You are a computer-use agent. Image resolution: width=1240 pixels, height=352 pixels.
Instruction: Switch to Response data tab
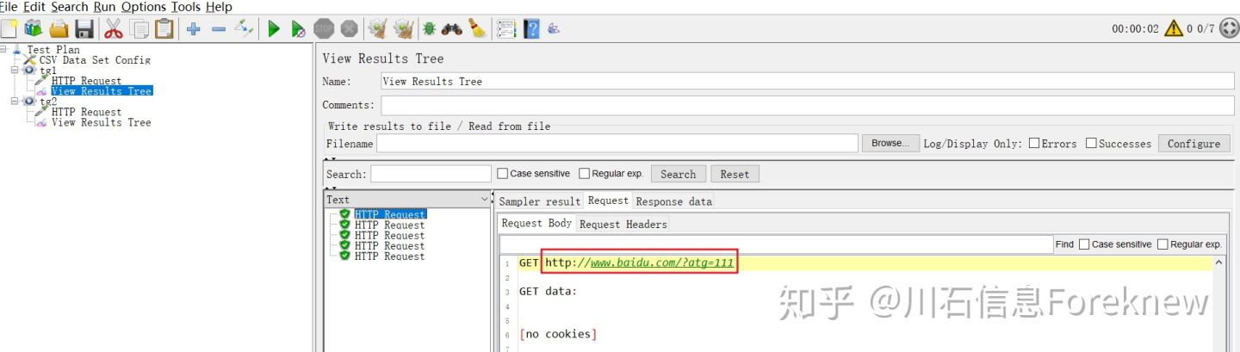point(674,201)
